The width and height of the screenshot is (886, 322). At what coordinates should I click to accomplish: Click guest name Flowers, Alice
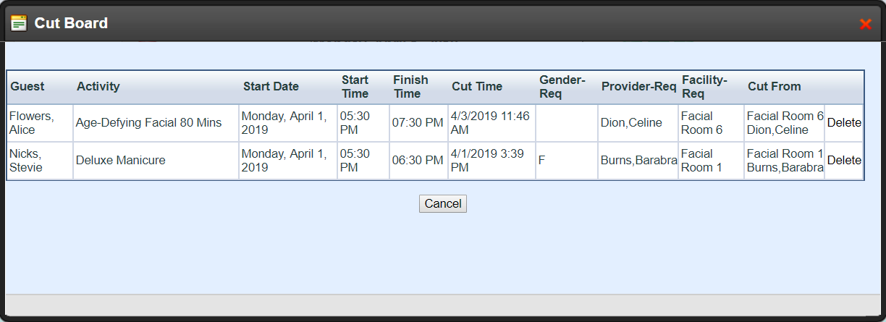click(x=32, y=123)
